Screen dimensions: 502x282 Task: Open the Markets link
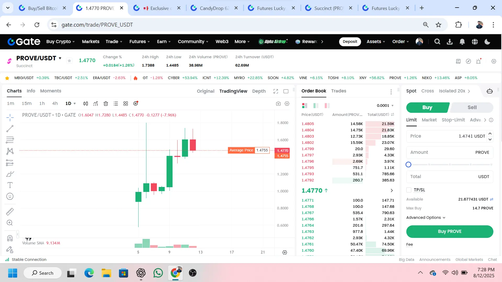(x=91, y=42)
